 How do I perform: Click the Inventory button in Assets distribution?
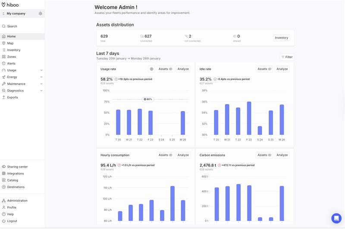281,38
